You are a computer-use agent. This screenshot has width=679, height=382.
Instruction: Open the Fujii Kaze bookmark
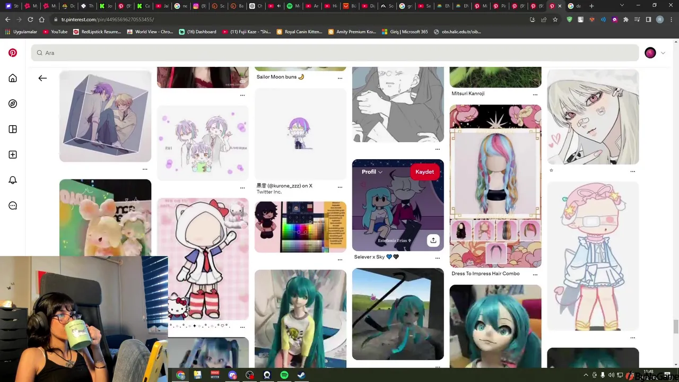pyautogui.click(x=247, y=32)
